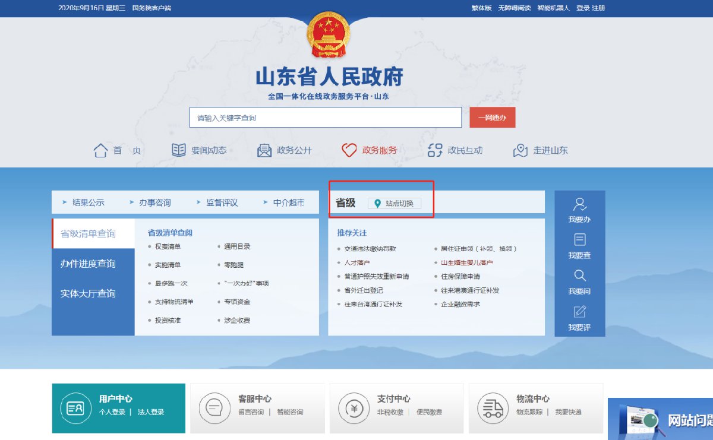Open 非税收缴 under 支付中心

pos(390,412)
